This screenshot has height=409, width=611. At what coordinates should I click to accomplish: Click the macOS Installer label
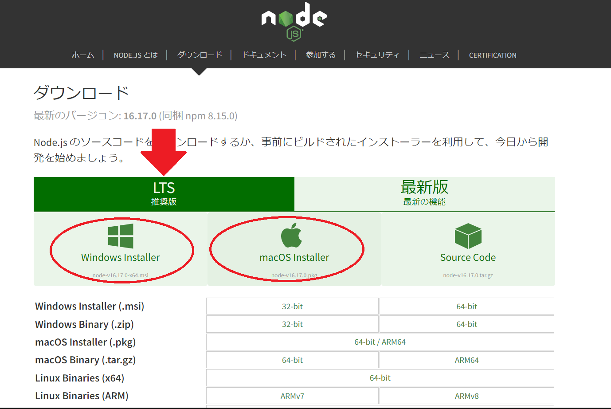294,257
